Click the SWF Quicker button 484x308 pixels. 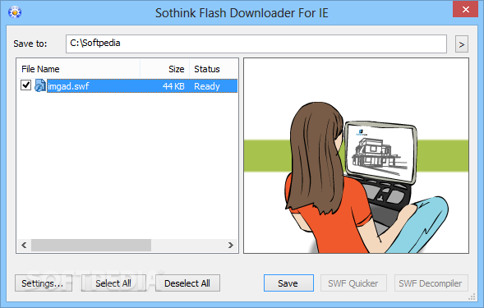pyautogui.click(x=353, y=283)
